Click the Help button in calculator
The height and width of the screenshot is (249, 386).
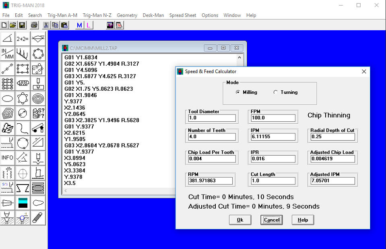pos(303,220)
